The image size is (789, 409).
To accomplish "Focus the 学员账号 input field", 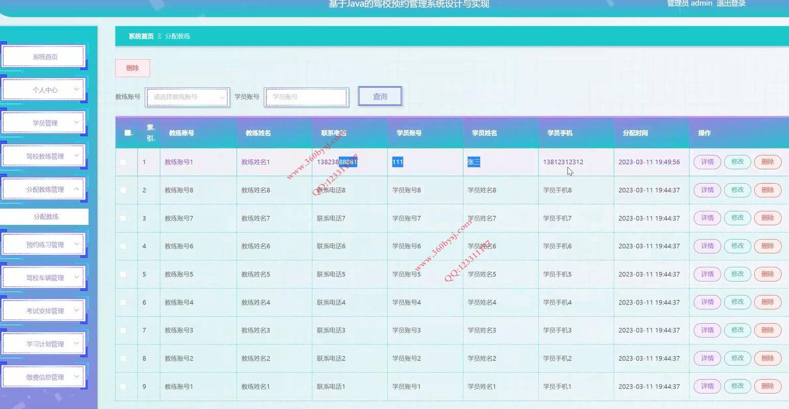I will (x=306, y=97).
